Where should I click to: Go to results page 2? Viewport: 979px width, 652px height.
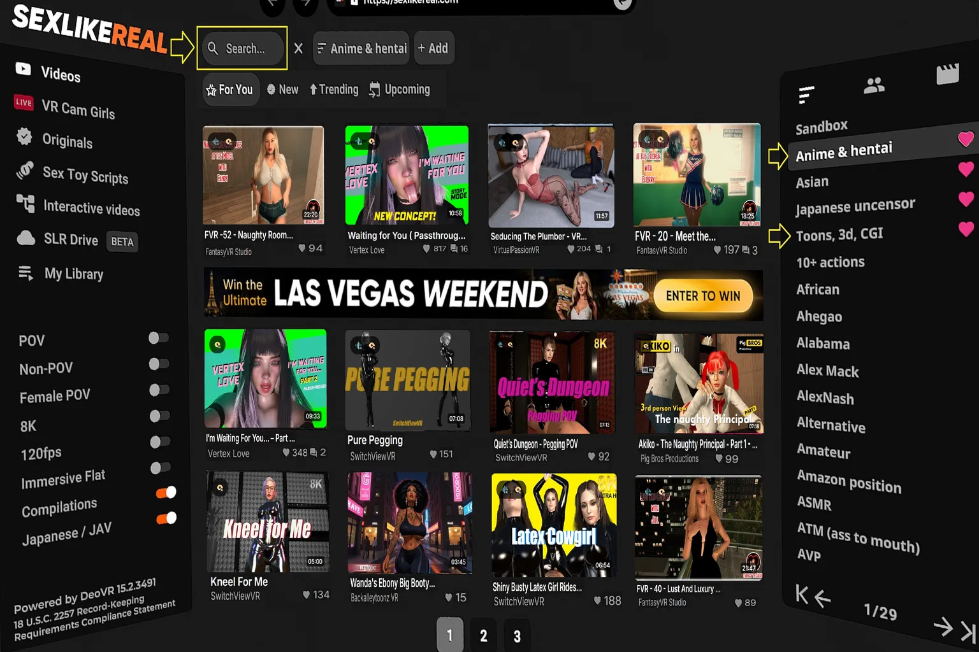(483, 635)
